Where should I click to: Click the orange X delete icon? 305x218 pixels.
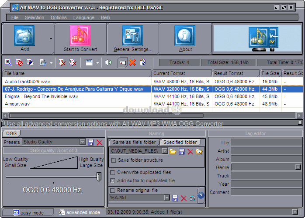[x=132, y=62]
